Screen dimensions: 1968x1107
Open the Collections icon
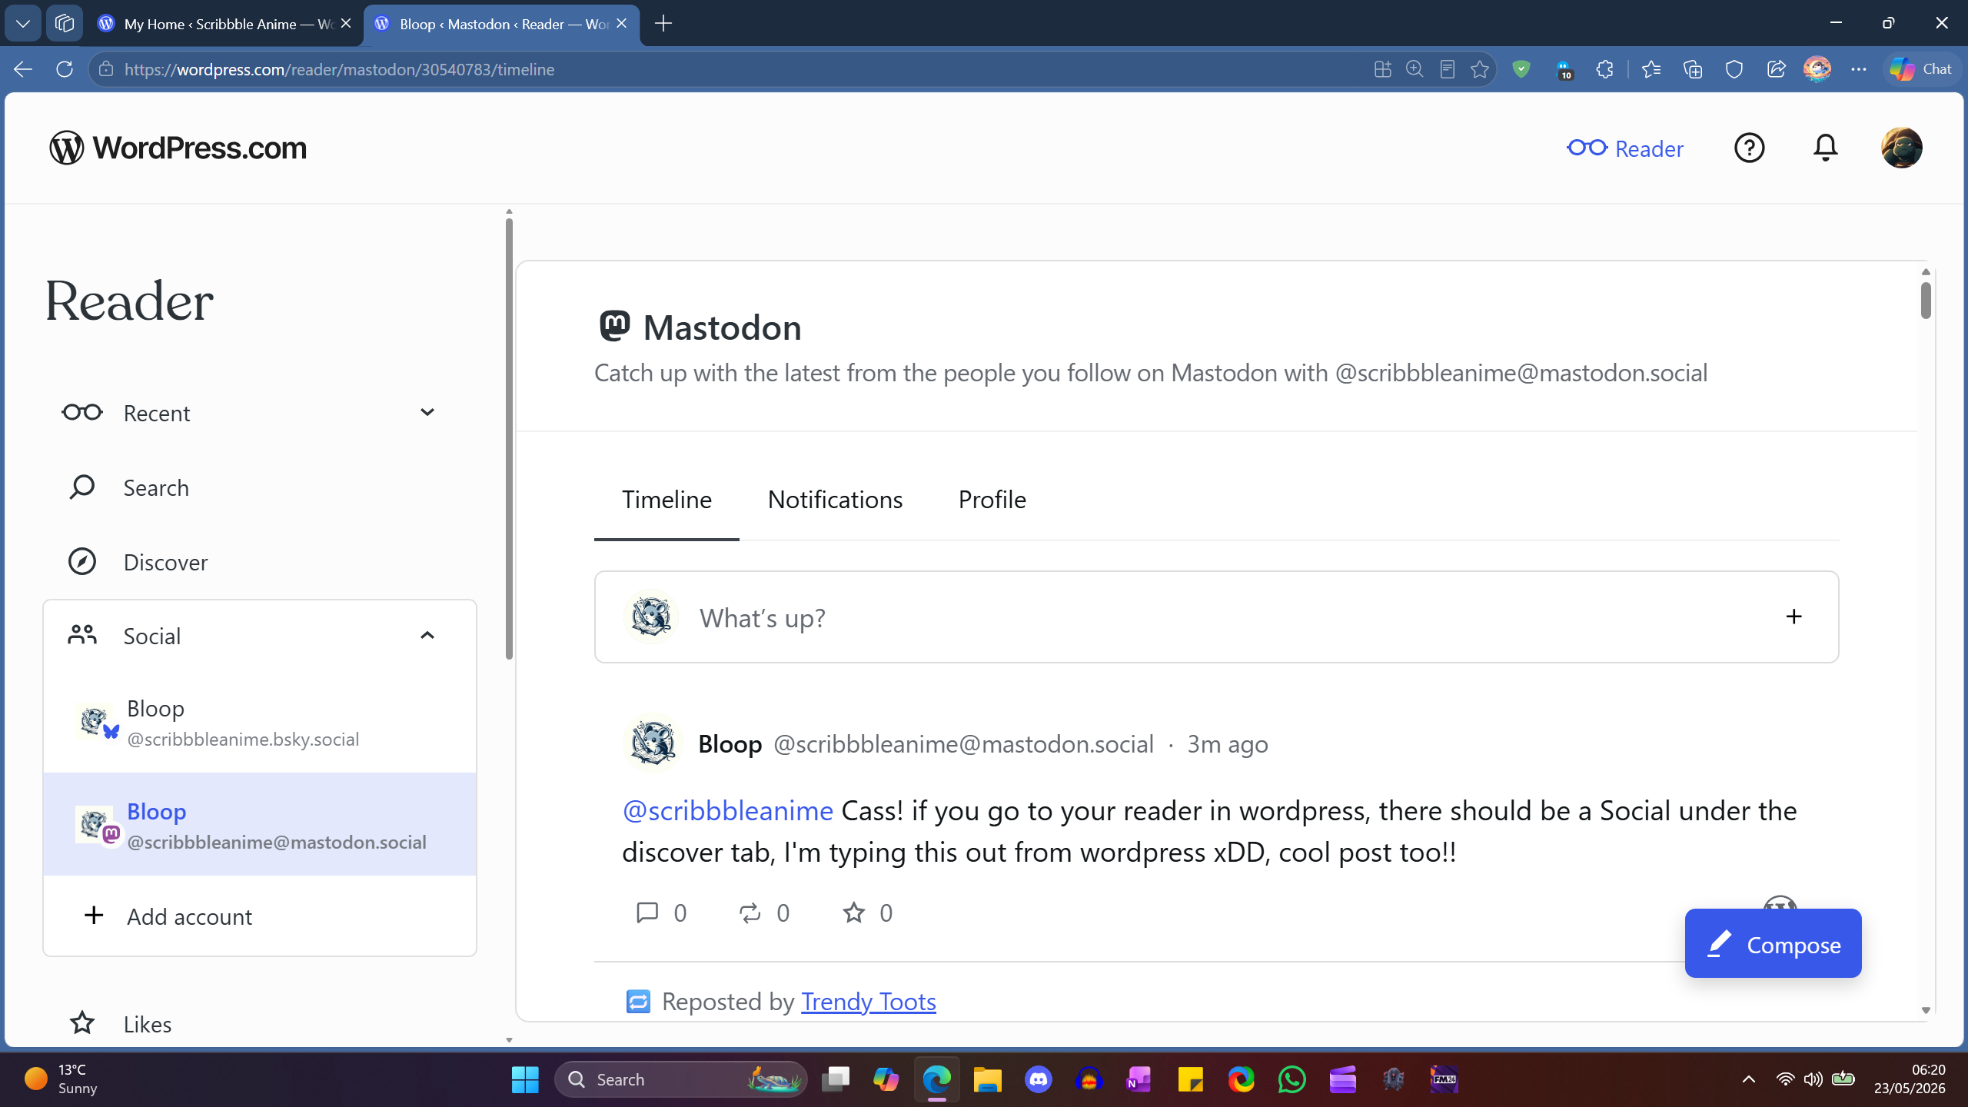pyautogui.click(x=1692, y=69)
